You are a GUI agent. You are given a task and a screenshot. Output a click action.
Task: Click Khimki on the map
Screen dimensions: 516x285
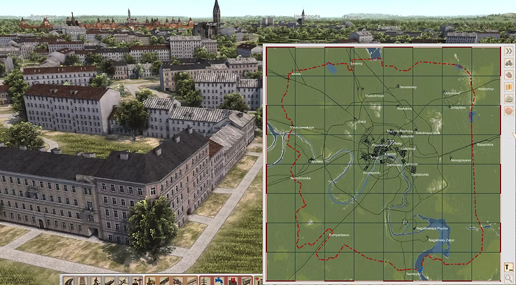pyautogui.click(x=297, y=74)
